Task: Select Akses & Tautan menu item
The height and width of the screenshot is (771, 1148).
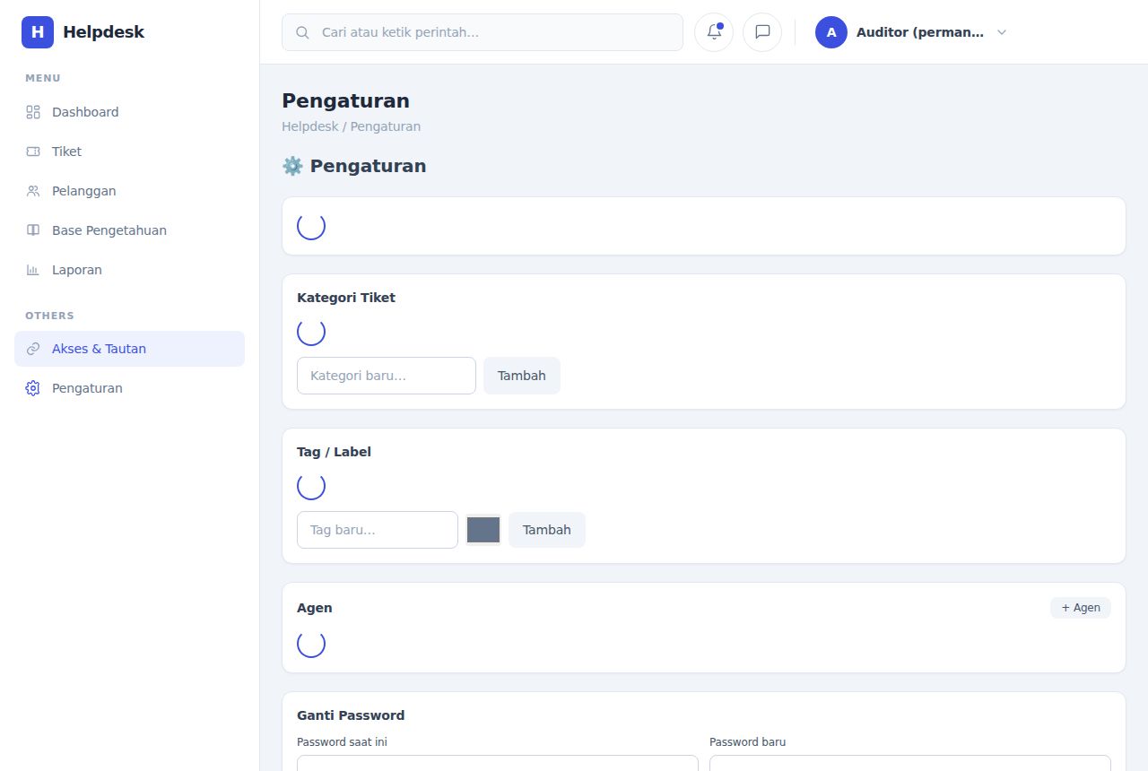Action: tap(129, 349)
